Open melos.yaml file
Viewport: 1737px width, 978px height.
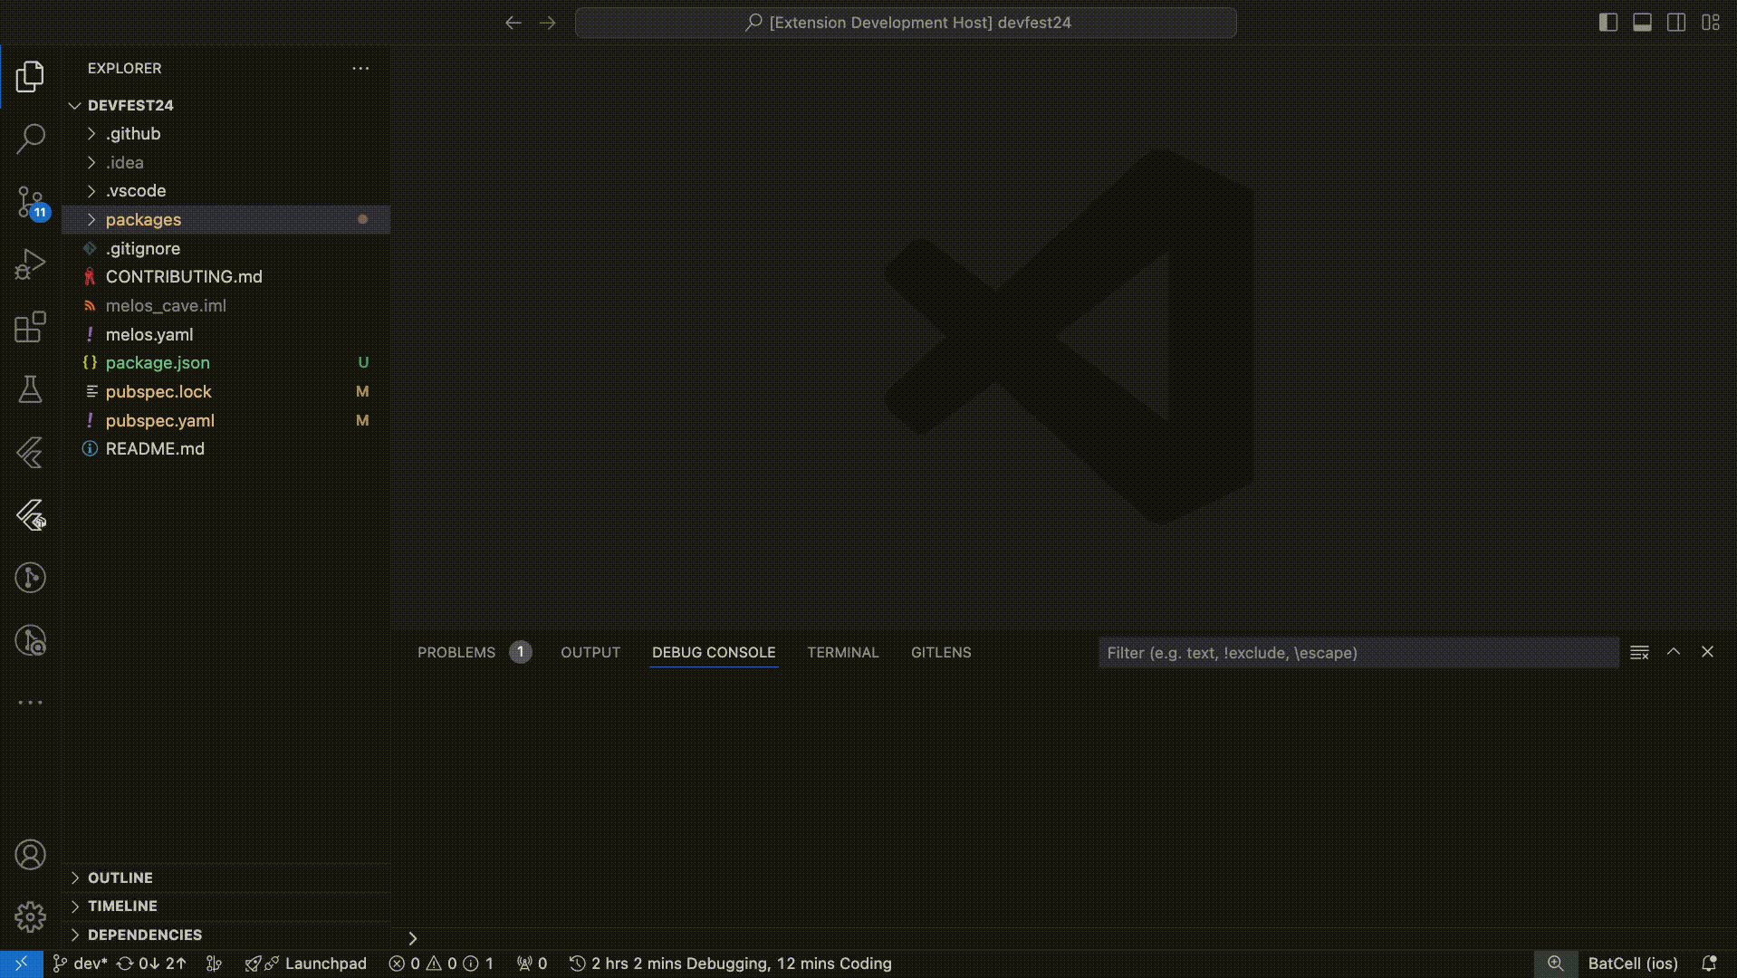coord(226,334)
